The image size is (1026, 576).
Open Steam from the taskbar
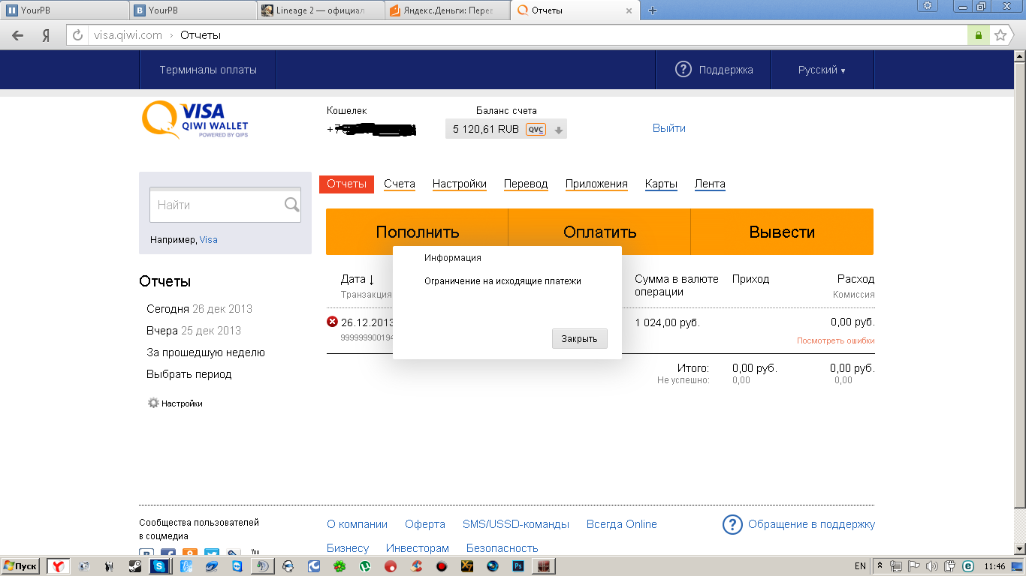tap(135, 566)
